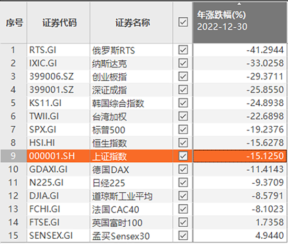288x244 pixels.
Task: Uncheck the 俄罗斯RTS row checkbox
Action: (x=183, y=50)
